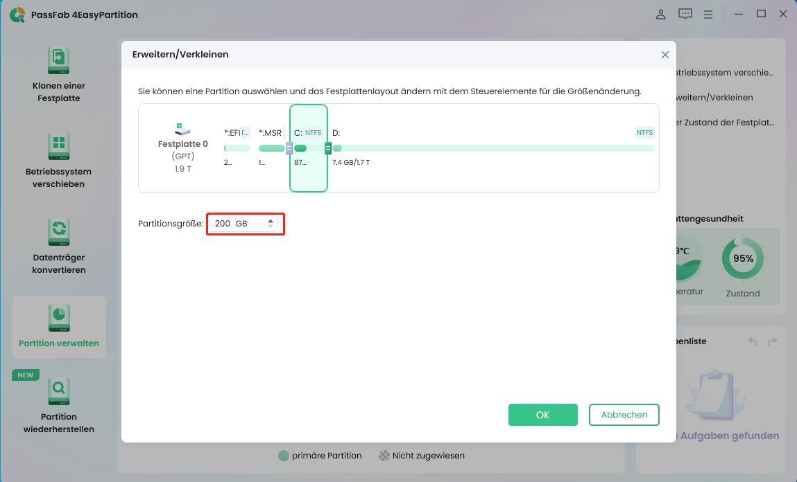Select the *:EFI partition block
Screen dimensions: 797x482
click(237, 148)
